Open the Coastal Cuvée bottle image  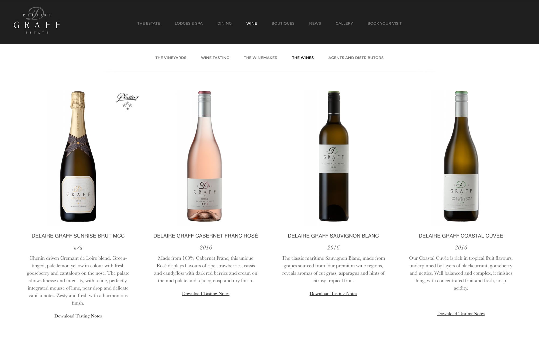click(x=461, y=156)
